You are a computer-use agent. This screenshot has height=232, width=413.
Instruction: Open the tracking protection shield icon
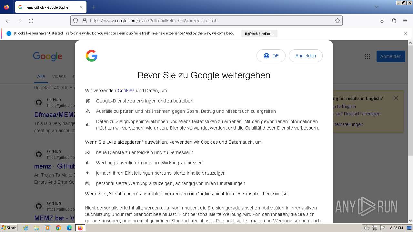pos(76,21)
